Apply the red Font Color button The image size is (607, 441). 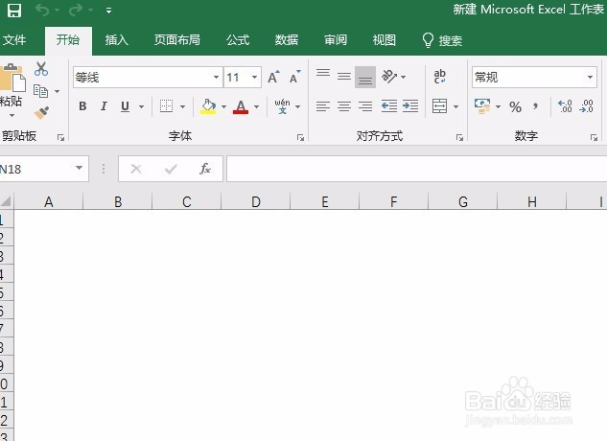pos(241,106)
